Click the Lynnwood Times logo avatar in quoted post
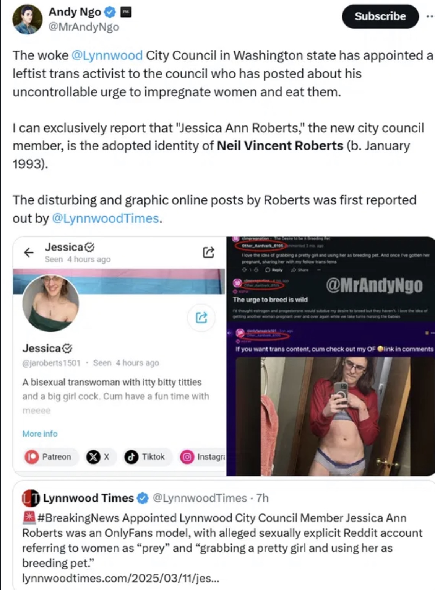 tap(31, 498)
